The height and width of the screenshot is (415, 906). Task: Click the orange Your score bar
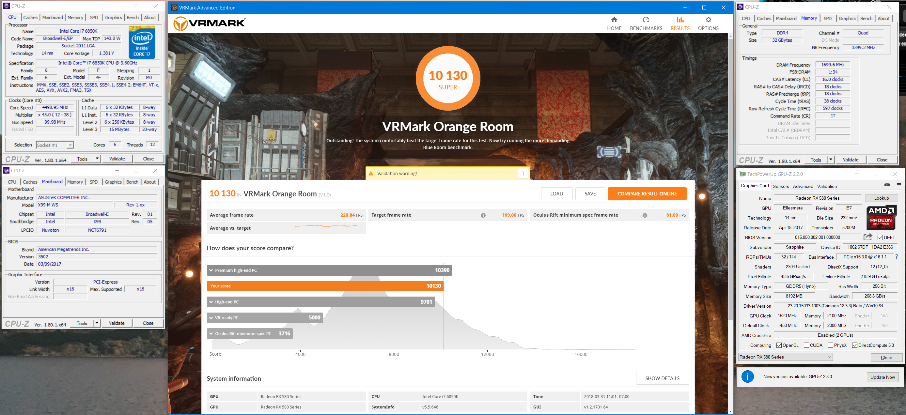click(x=325, y=286)
